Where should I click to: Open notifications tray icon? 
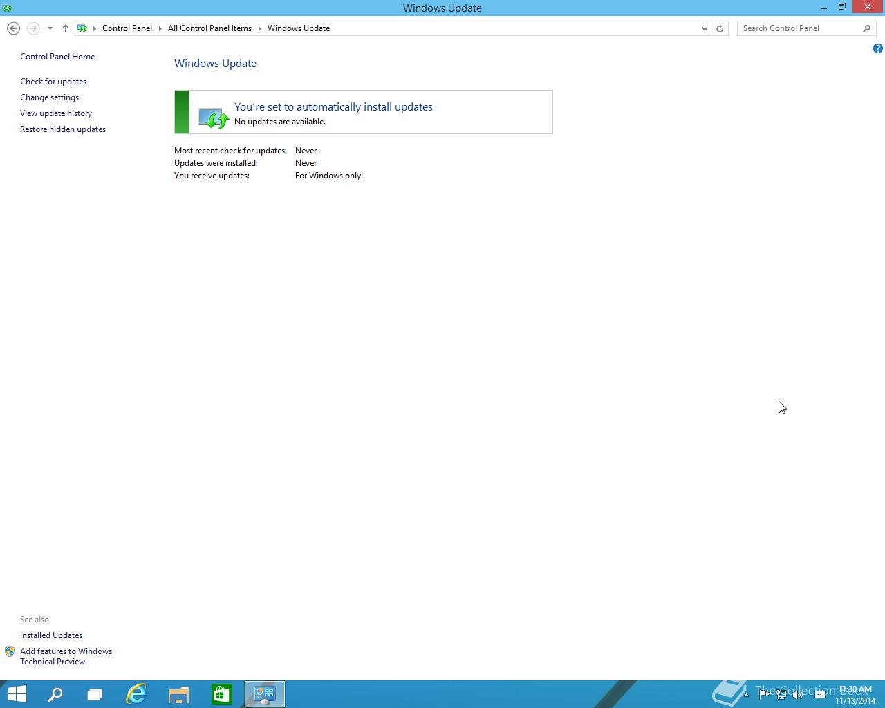[x=820, y=695]
